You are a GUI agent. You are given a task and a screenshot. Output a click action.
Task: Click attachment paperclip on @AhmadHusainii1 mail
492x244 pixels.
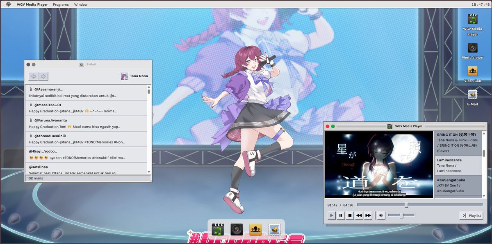point(31,136)
